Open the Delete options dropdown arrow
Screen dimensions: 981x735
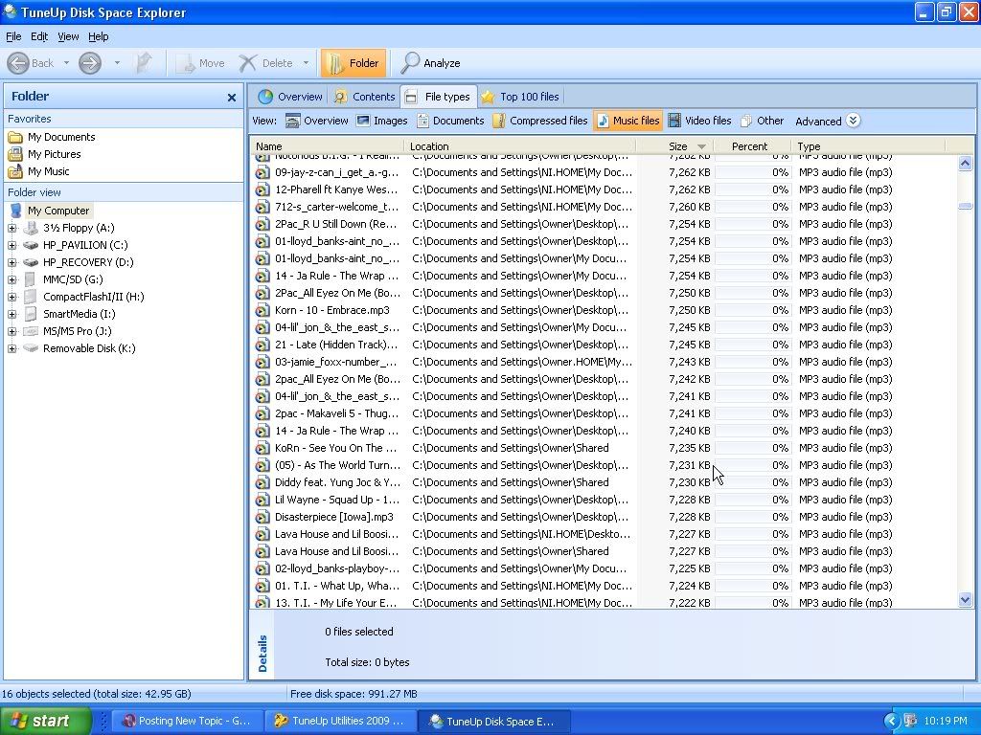tap(306, 63)
